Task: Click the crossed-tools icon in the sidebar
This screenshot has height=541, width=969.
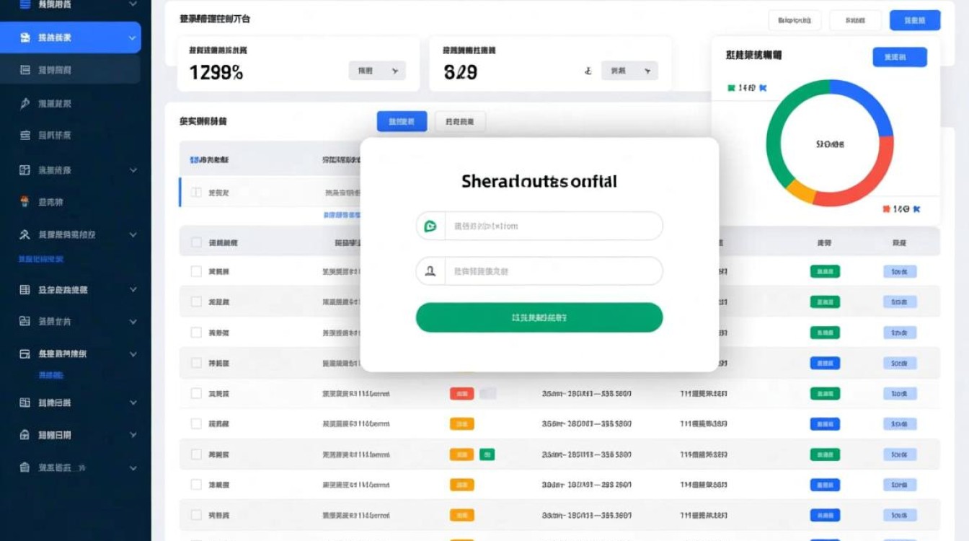Action: click(x=25, y=234)
